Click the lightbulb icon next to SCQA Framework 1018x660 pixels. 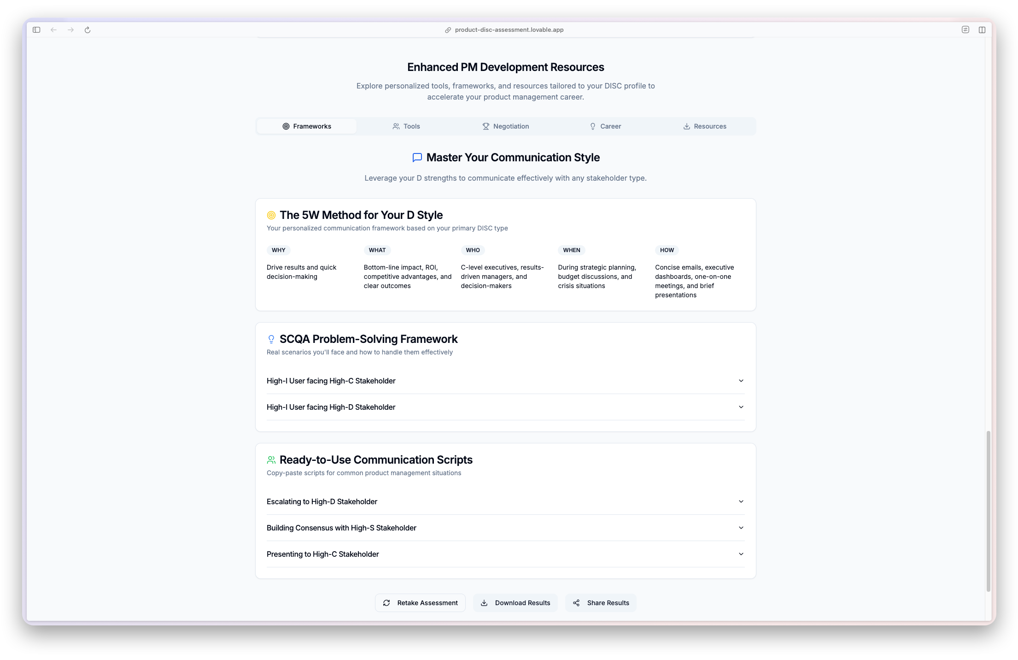click(271, 339)
